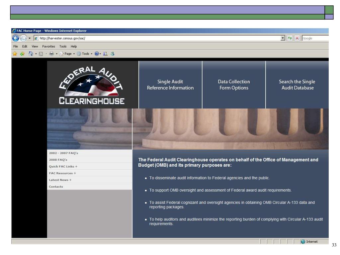Open the File menu

[x=15, y=46]
